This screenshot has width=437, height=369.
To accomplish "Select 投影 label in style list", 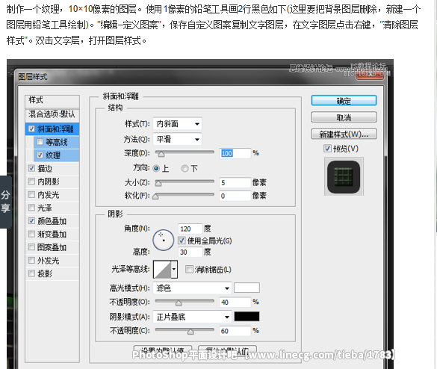I will [45, 273].
